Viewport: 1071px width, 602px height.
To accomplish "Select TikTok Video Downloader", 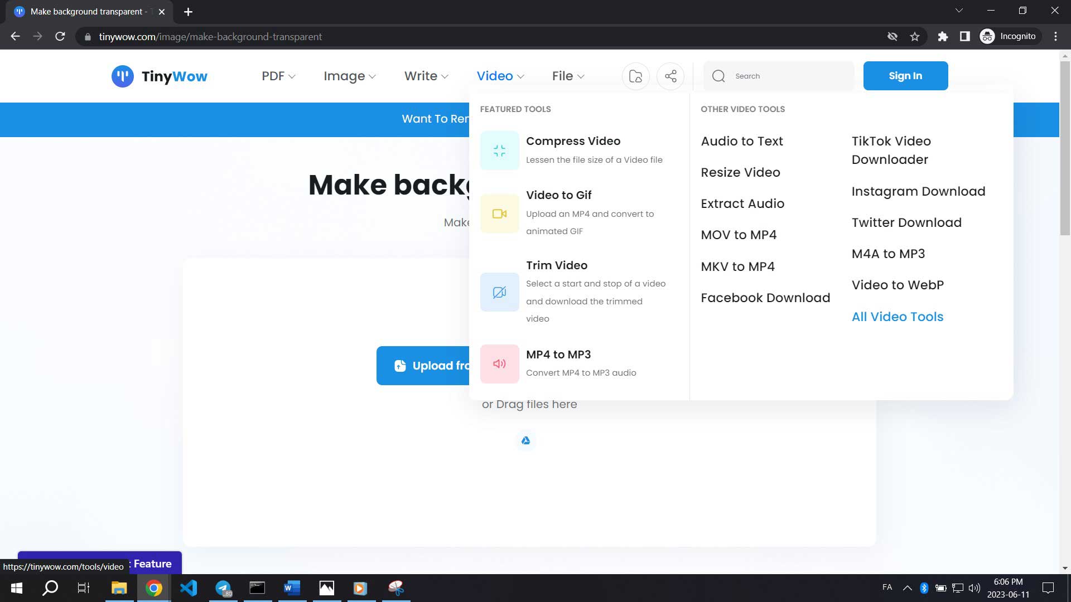I will (891, 151).
